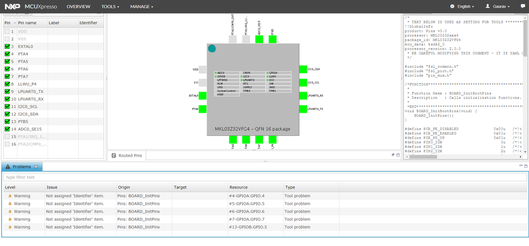529x246 pixels.
Task: Click the Routed Pins table icon
Action: (113, 156)
